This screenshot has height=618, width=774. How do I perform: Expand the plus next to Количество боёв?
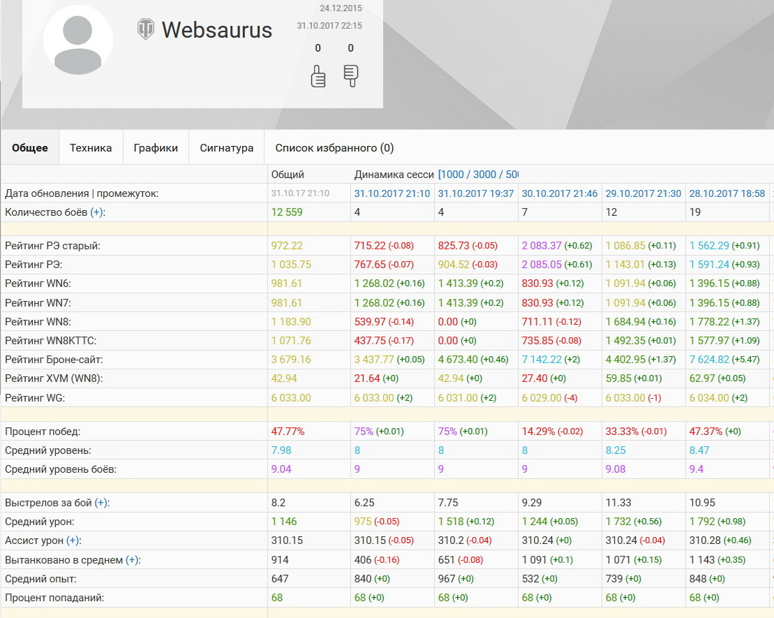tap(96, 212)
